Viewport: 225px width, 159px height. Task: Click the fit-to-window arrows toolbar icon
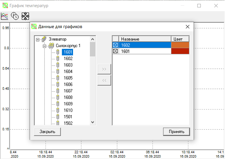pos(25,16)
